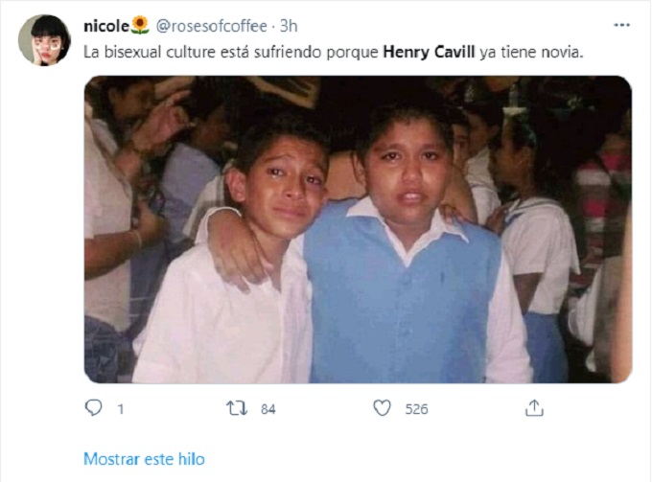This screenshot has width=652, height=482.
Task: Click the sunflower emoji beside nicole
Action: pyautogui.click(x=140, y=25)
